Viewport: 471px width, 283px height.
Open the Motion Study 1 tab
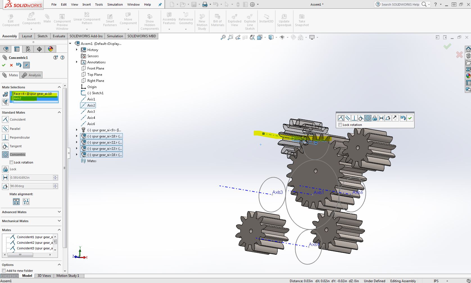[x=68, y=276]
